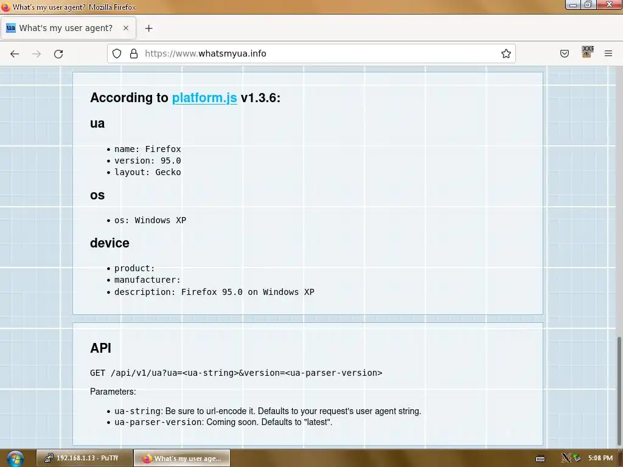The height and width of the screenshot is (467, 623).
Task: Open a new tab with the plus button
Action: pyautogui.click(x=148, y=28)
